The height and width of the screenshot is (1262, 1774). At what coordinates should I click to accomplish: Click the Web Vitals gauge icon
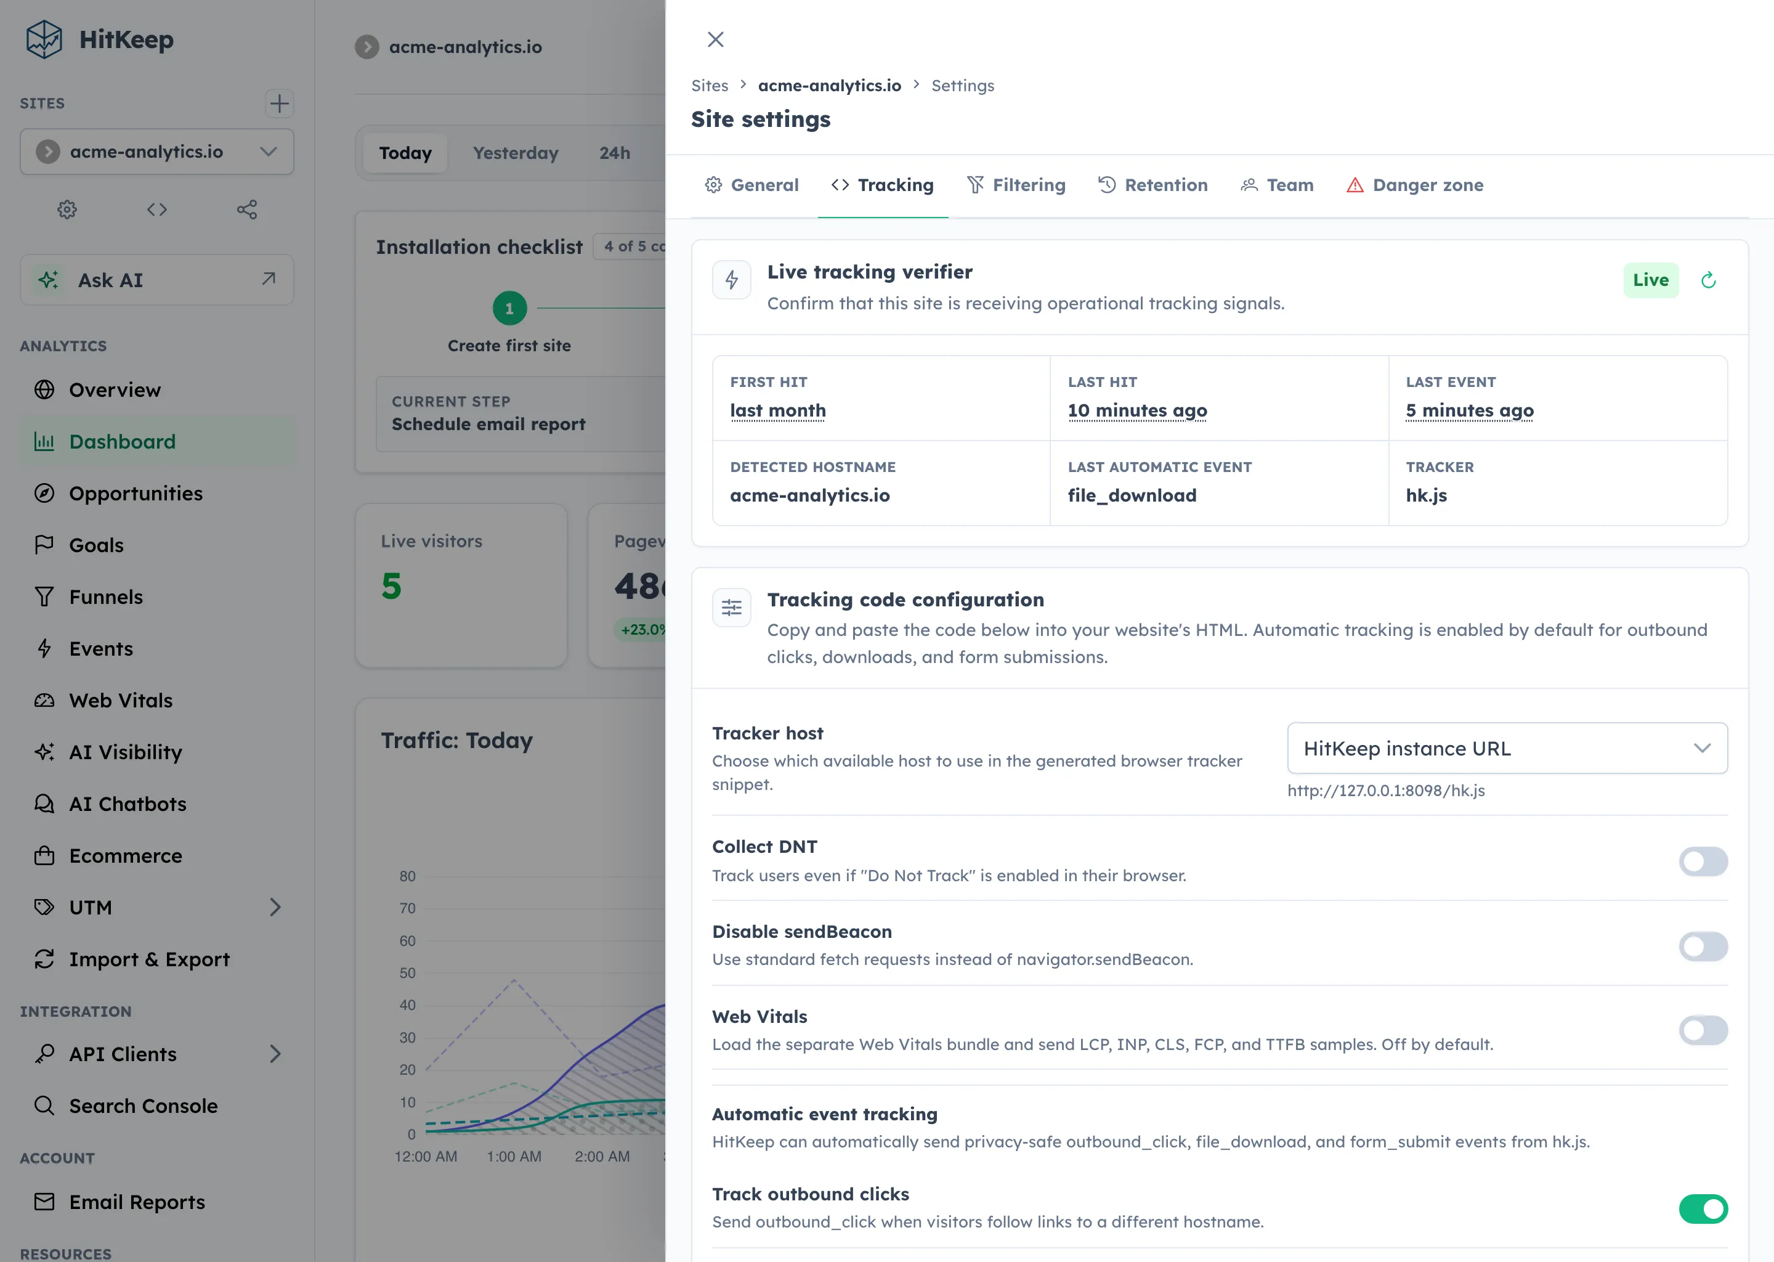44,700
